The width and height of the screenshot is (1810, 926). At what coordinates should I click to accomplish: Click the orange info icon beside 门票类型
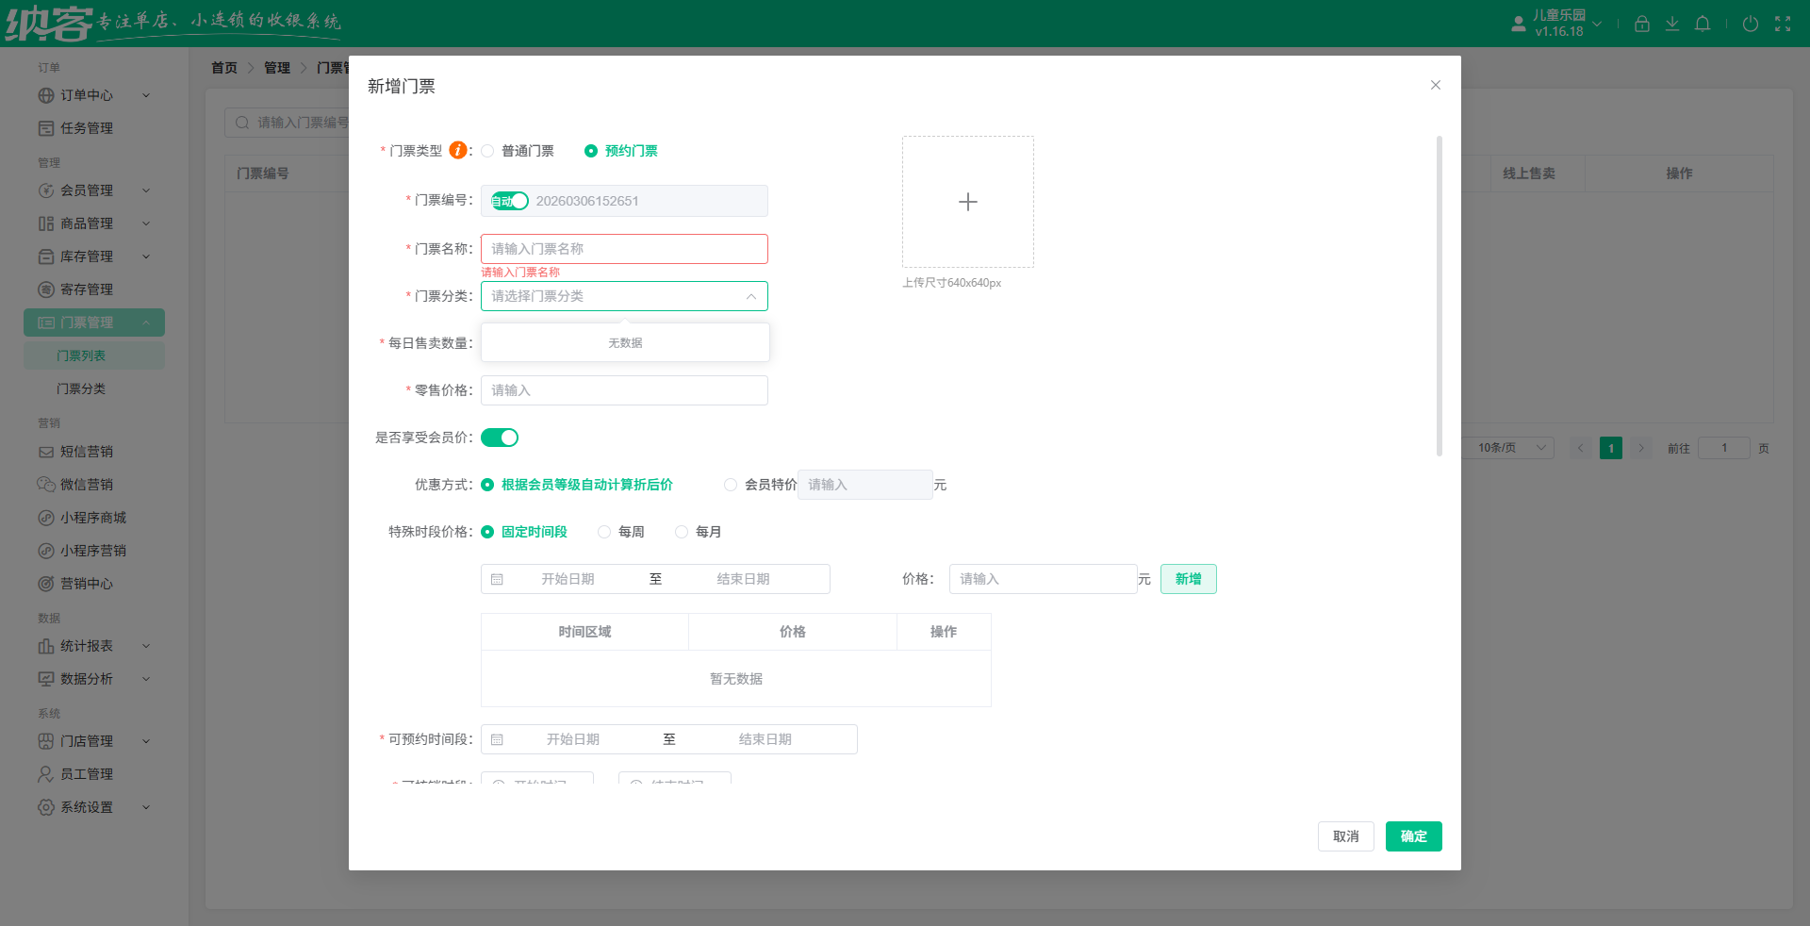point(457,150)
